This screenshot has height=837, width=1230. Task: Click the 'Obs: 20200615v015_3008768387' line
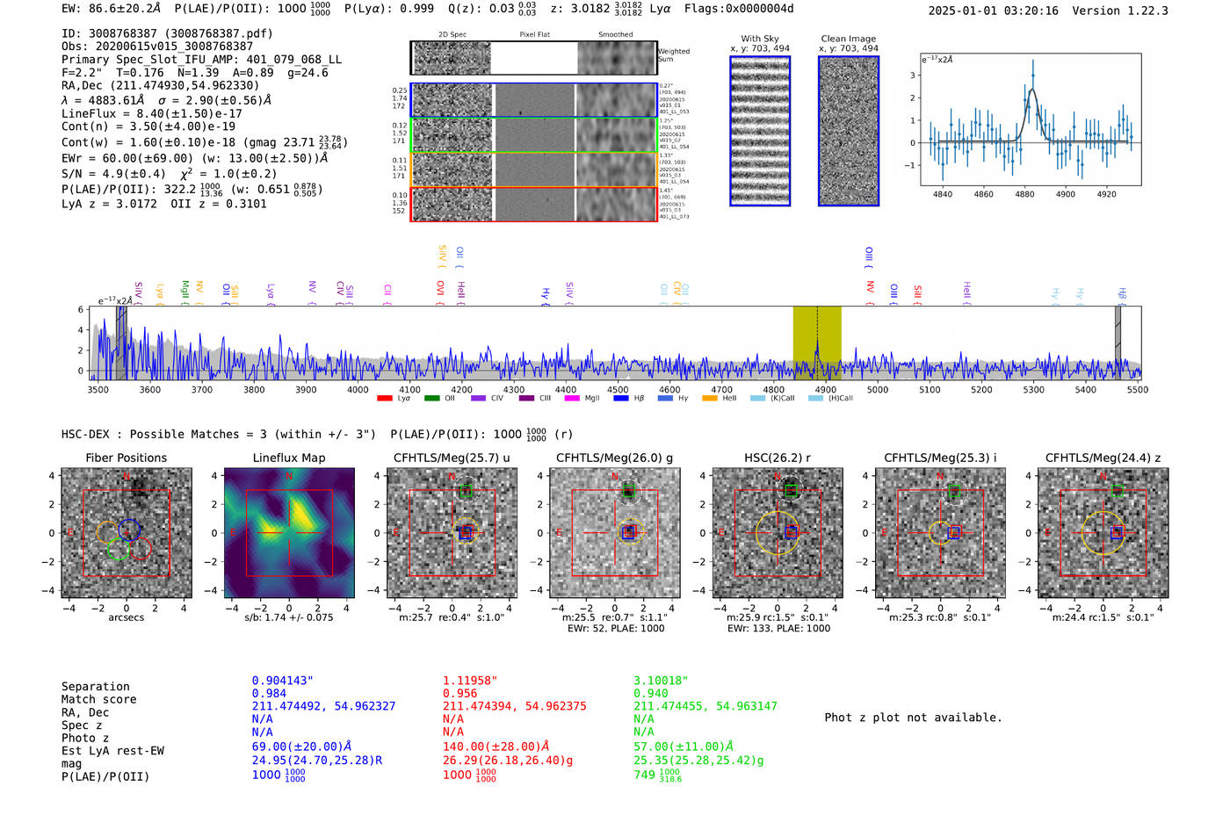(x=157, y=47)
